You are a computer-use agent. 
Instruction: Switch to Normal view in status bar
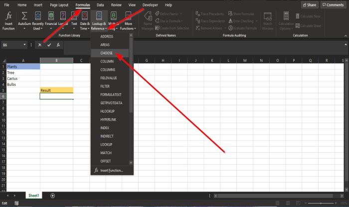coord(277,203)
